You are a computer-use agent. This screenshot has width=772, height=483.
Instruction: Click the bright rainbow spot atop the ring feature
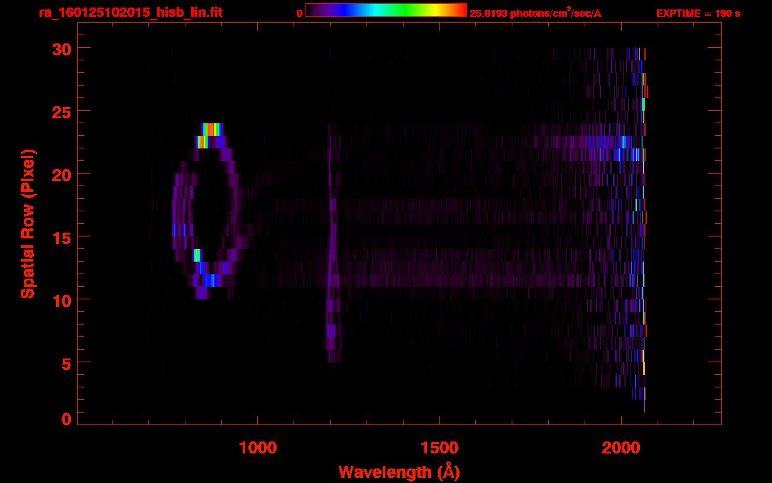pos(212,130)
